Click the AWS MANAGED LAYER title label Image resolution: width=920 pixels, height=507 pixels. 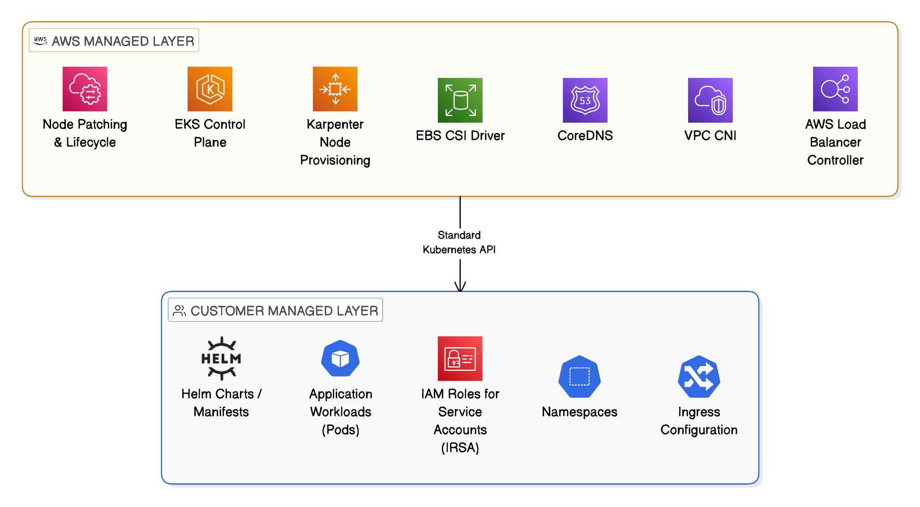[x=123, y=41]
